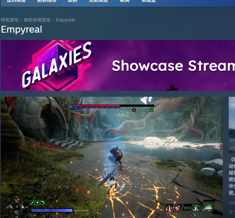The height and width of the screenshot is (218, 235).
Task: Expand the 类别 categories dropdown
Action: point(73,1)
